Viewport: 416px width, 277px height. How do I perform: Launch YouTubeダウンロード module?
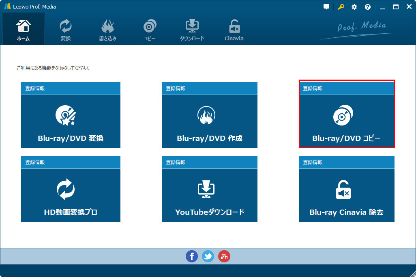(209, 195)
